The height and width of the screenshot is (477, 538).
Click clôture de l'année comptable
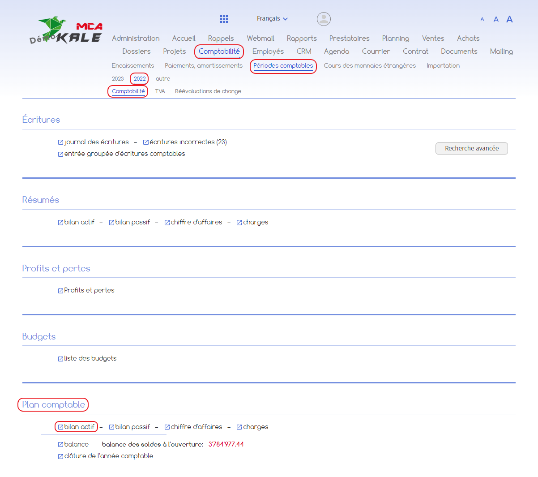tap(108, 456)
